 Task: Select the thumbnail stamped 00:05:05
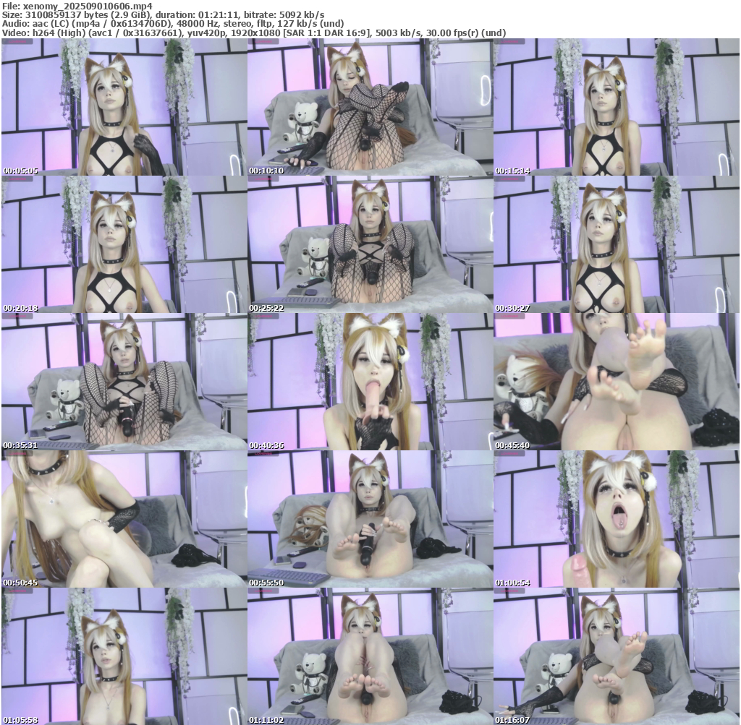pos(124,107)
